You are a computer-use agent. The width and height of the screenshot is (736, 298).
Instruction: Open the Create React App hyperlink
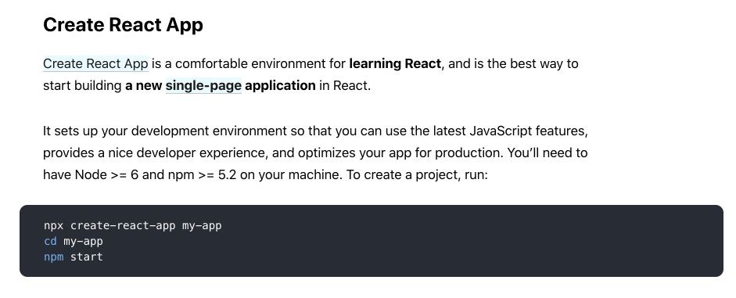pyautogui.click(x=95, y=63)
